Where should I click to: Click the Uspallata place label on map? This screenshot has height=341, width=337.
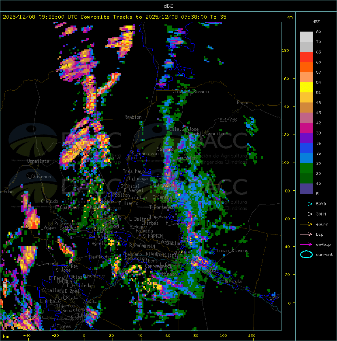[38, 161]
